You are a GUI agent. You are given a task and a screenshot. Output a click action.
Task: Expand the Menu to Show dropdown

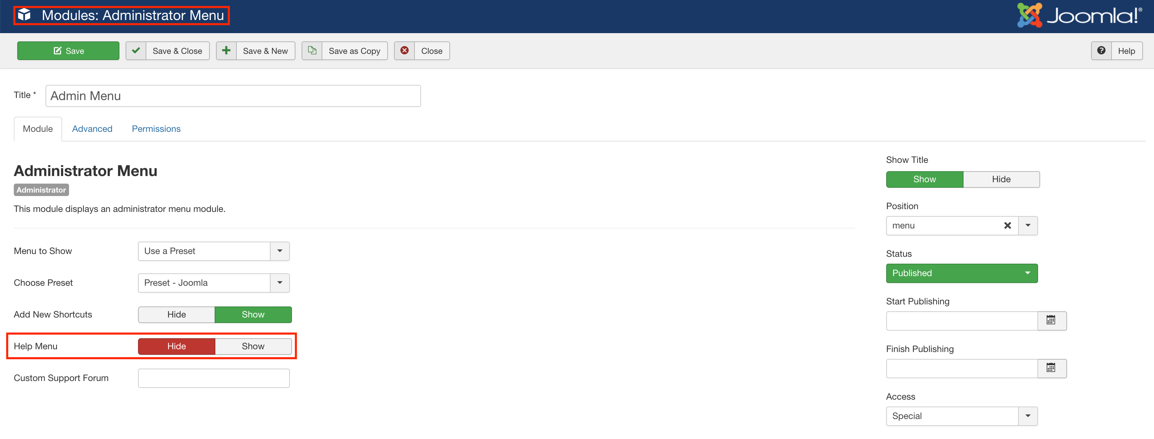tap(280, 251)
